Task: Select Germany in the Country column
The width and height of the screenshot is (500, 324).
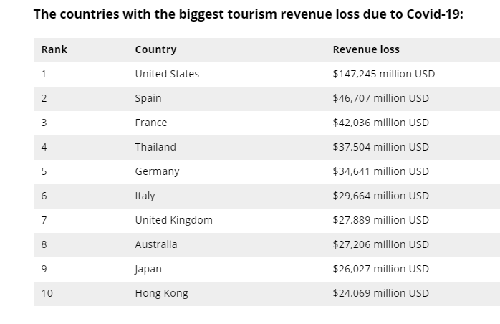Action: point(157,171)
